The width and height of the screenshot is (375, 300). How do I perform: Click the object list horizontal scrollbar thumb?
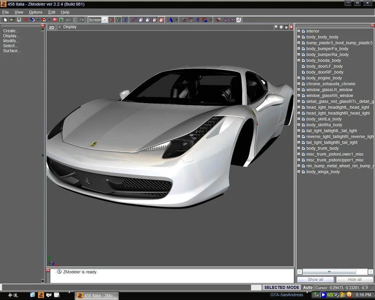tap(329, 272)
